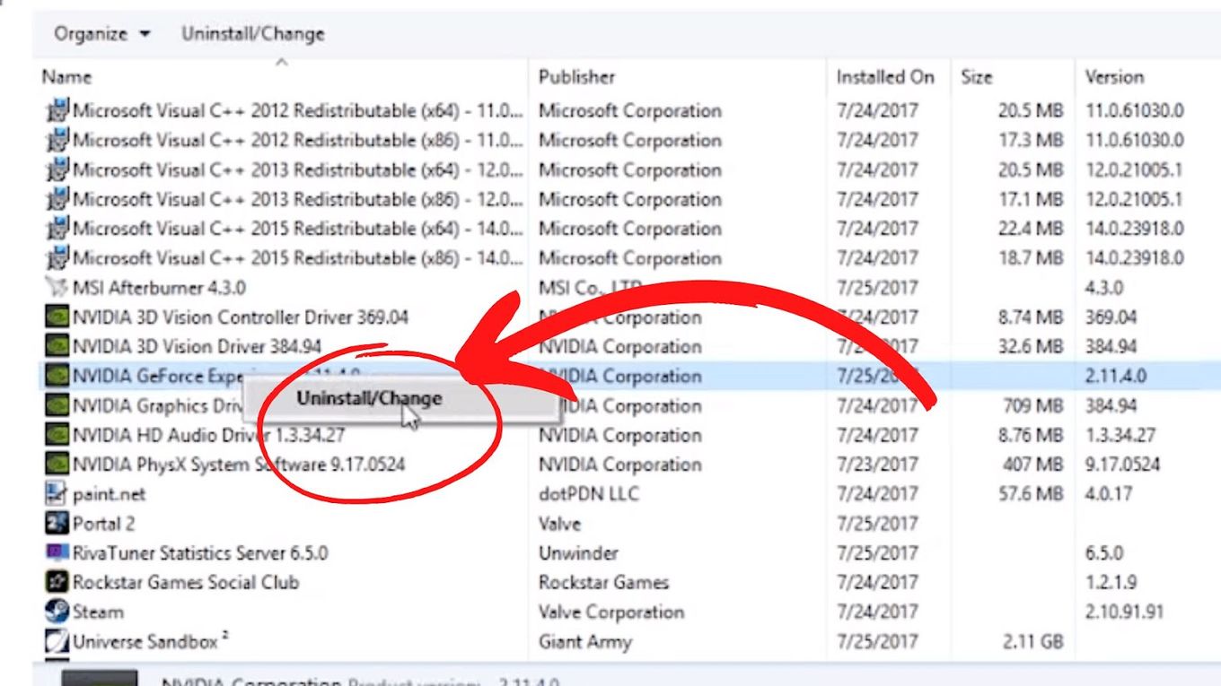Image resolution: width=1221 pixels, height=686 pixels.
Task: Click the 709 MB size value
Action: 1033,405
